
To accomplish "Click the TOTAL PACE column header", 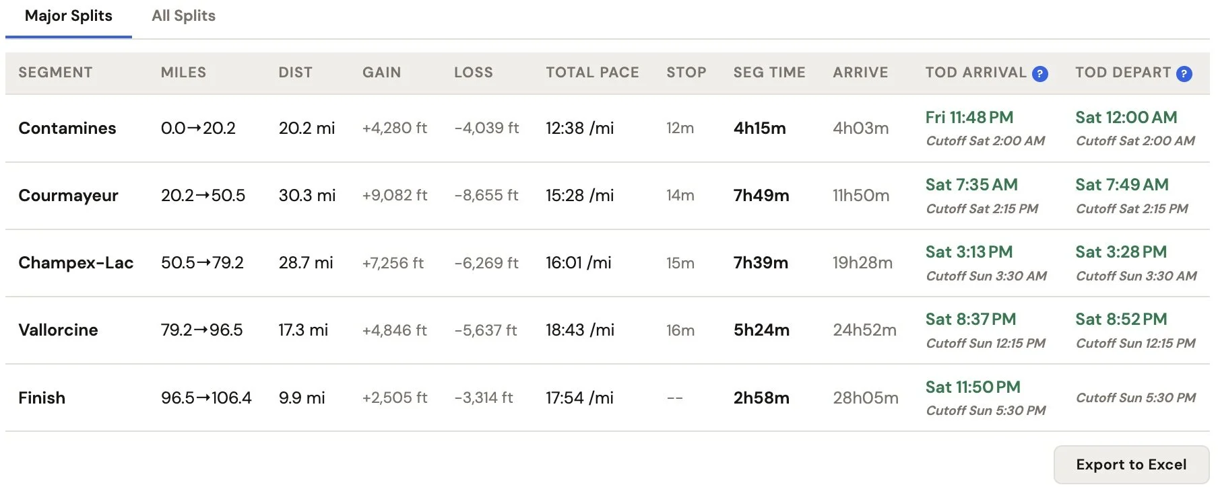I will point(592,73).
